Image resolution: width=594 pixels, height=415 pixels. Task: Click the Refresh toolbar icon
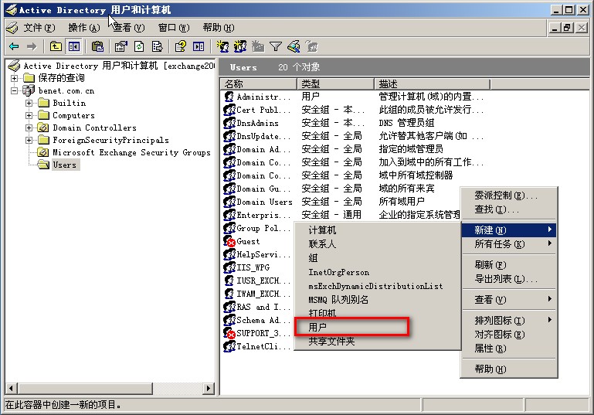point(139,46)
